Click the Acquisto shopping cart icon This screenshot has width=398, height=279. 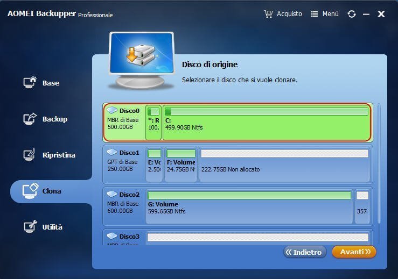268,14
